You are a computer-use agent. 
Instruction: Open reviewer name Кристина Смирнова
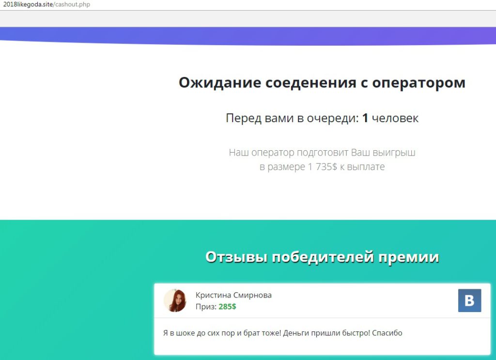coord(233,295)
